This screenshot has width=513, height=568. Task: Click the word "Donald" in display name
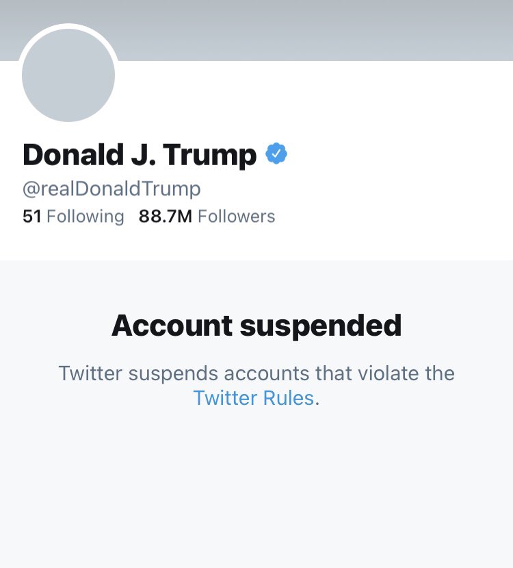coord(73,154)
